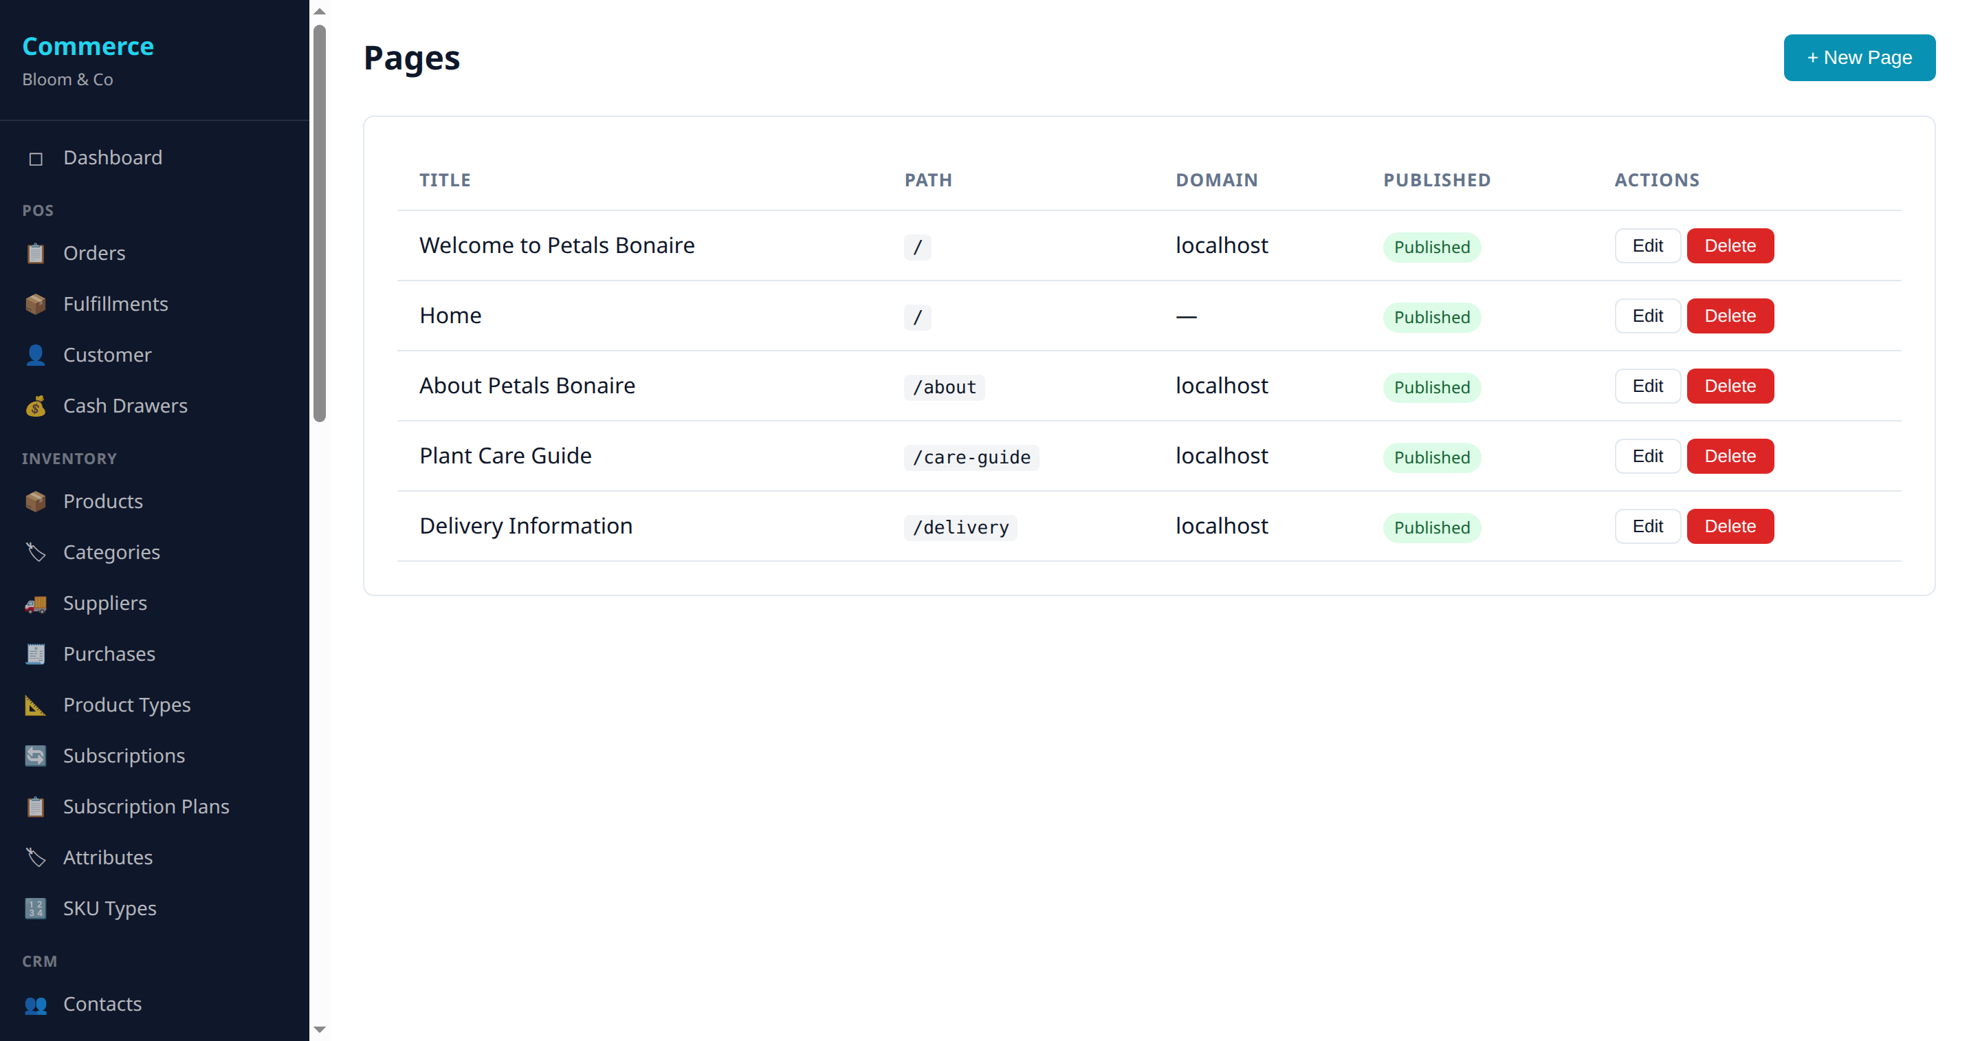This screenshot has height=1041, width=1969.
Task: Click the Fulfillments box icon
Action: (35, 303)
